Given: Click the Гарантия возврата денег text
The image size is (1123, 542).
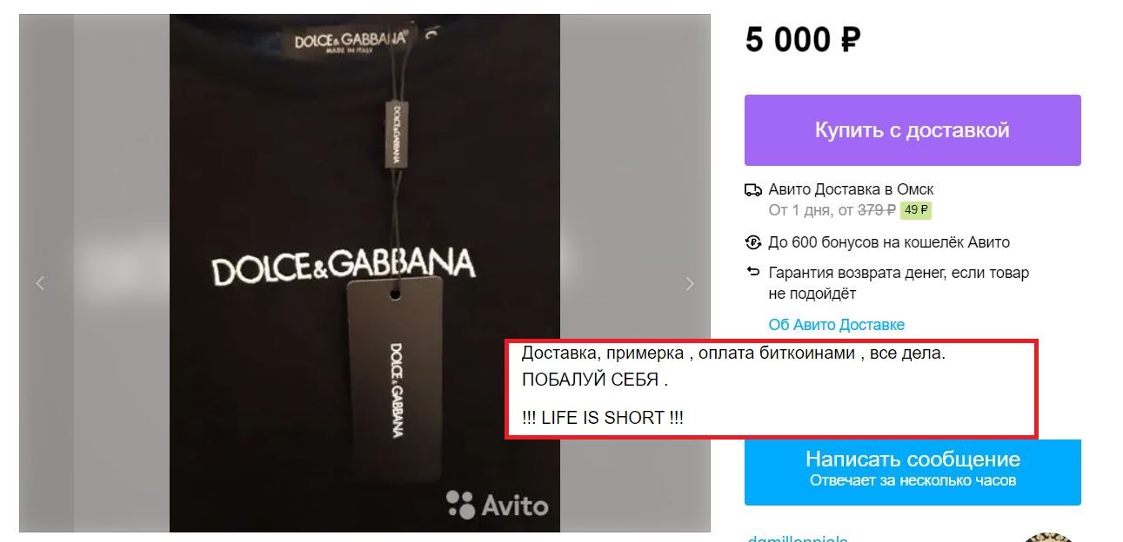Looking at the screenshot, I should point(899,283).
